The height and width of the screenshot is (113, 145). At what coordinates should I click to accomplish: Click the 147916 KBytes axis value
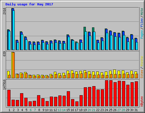click(x=4, y=84)
